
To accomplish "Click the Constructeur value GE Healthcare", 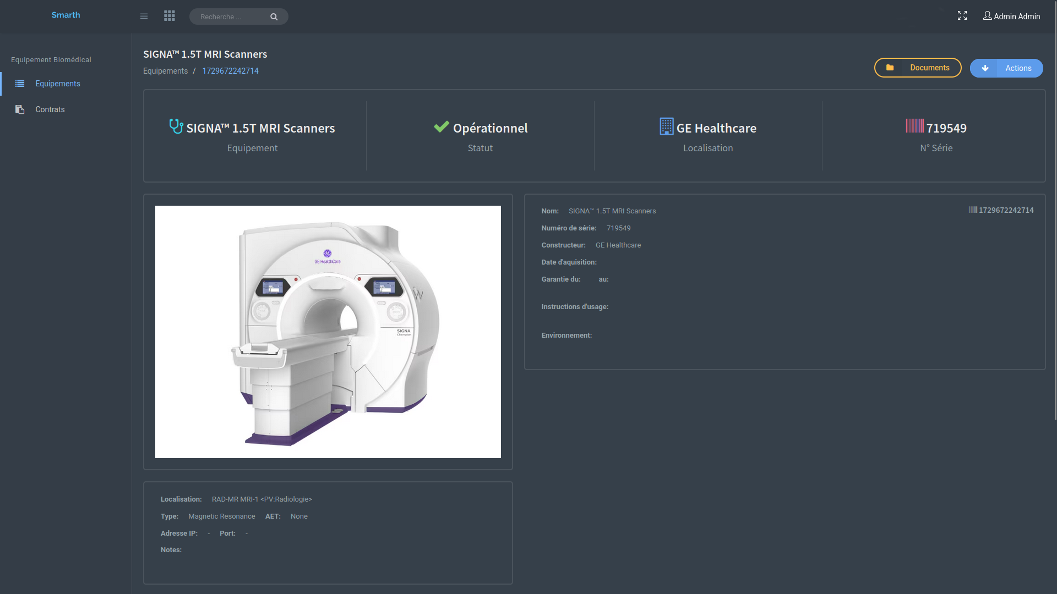I will click(x=618, y=245).
